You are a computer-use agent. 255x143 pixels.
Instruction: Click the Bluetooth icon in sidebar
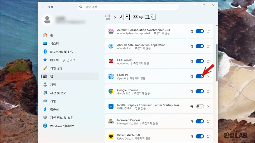tap(45, 52)
